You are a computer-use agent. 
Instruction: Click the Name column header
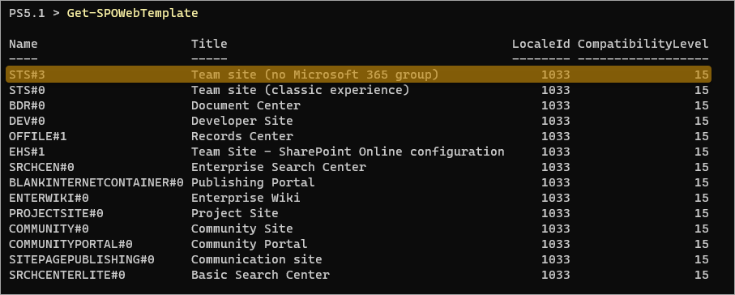click(x=24, y=44)
